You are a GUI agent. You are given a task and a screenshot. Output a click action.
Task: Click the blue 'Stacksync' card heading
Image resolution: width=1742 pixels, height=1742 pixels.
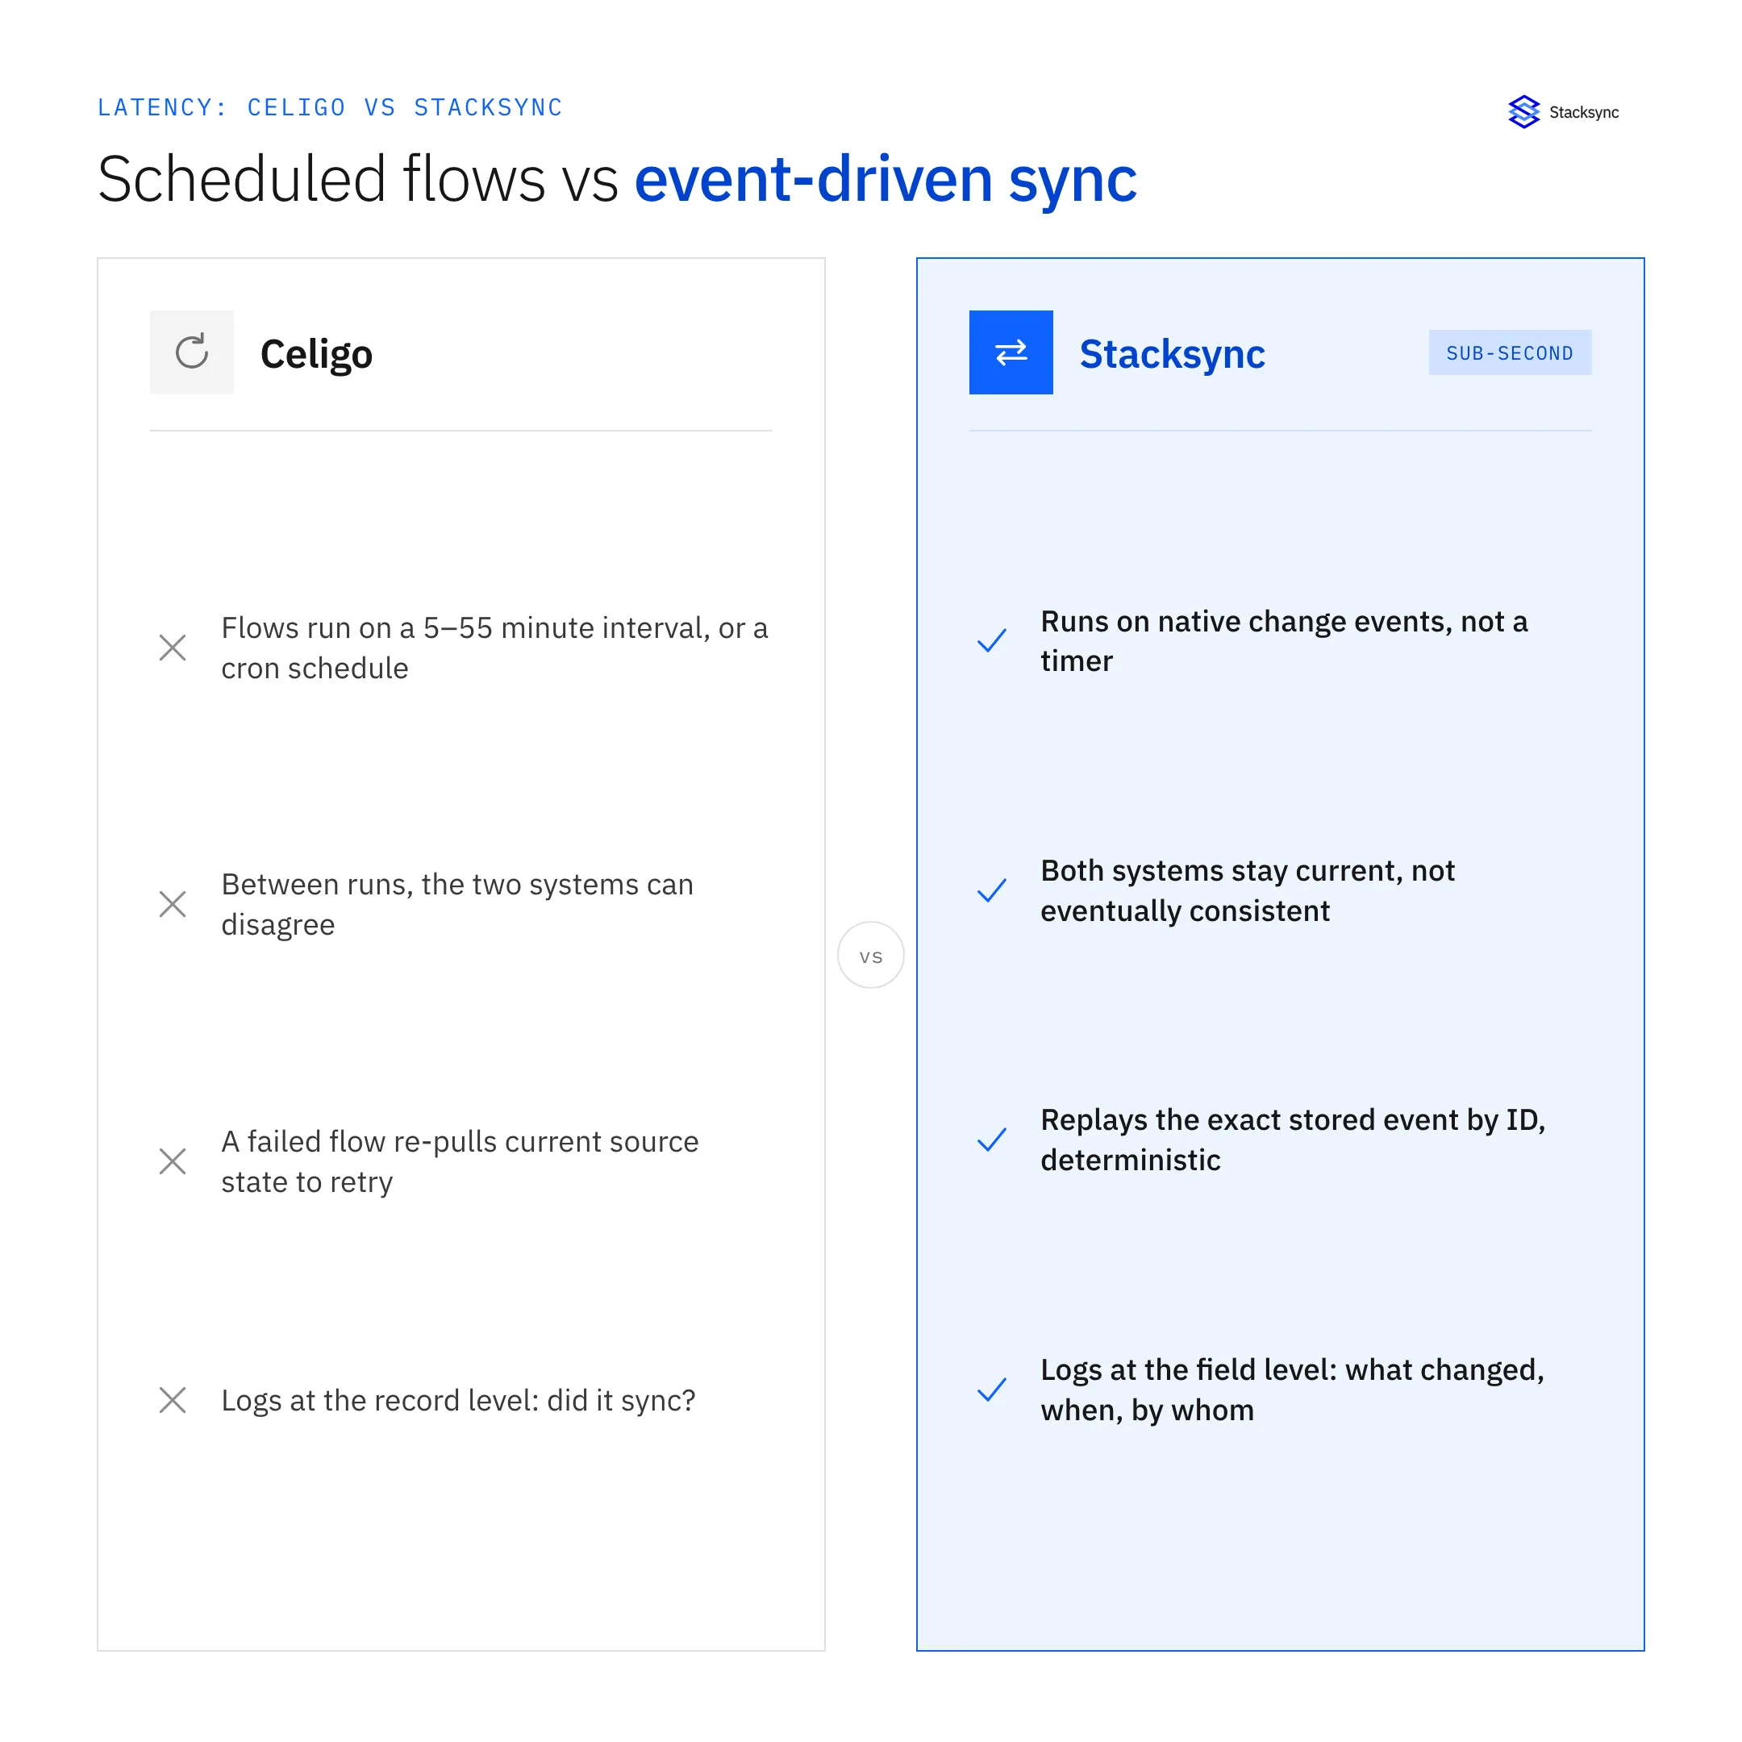click(1172, 353)
